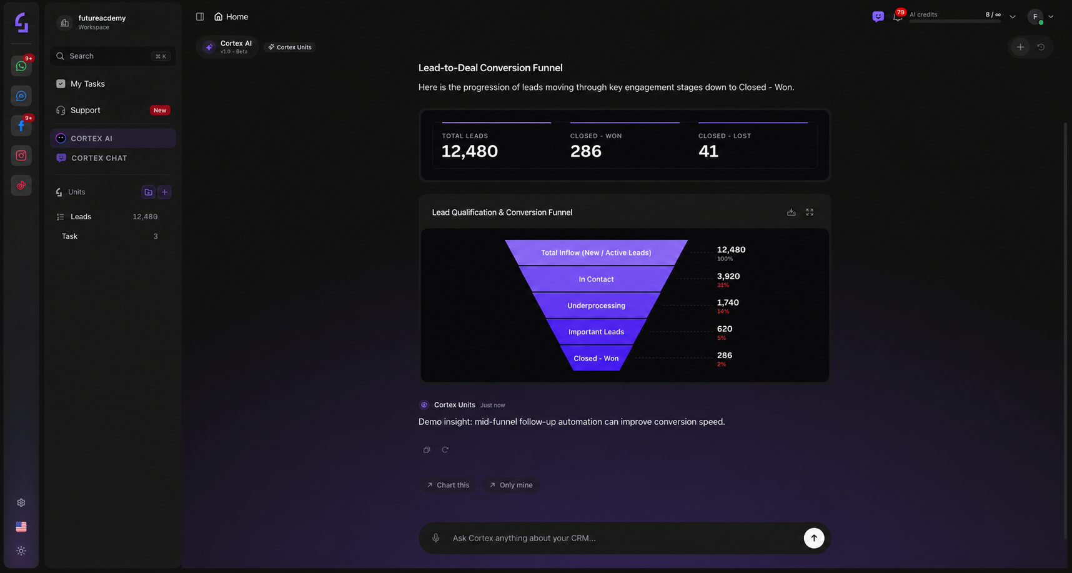Copy the Cortex response
1072x573 pixels.
(x=427, y=450)
